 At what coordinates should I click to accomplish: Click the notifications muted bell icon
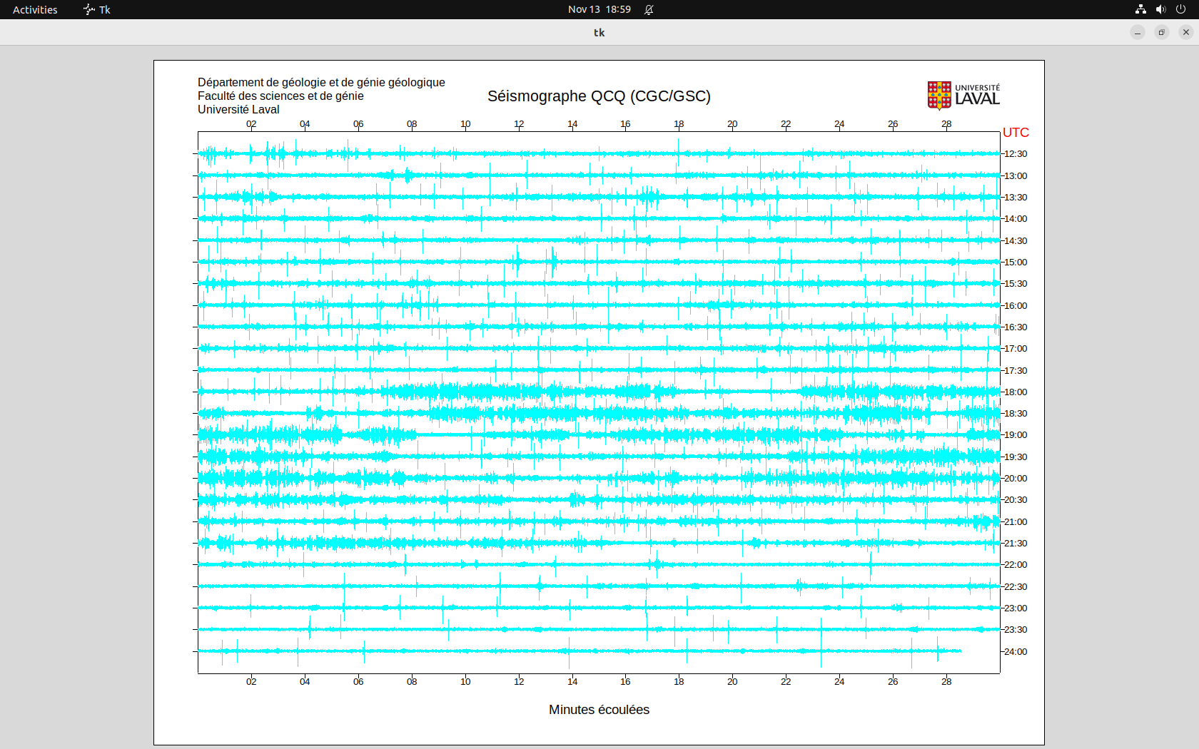click(649, 9)
